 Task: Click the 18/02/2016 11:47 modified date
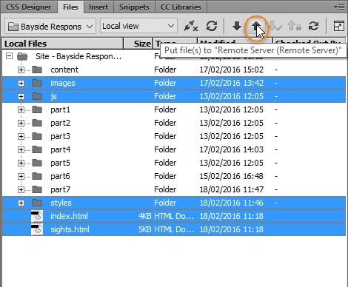(x=232, y=189)
